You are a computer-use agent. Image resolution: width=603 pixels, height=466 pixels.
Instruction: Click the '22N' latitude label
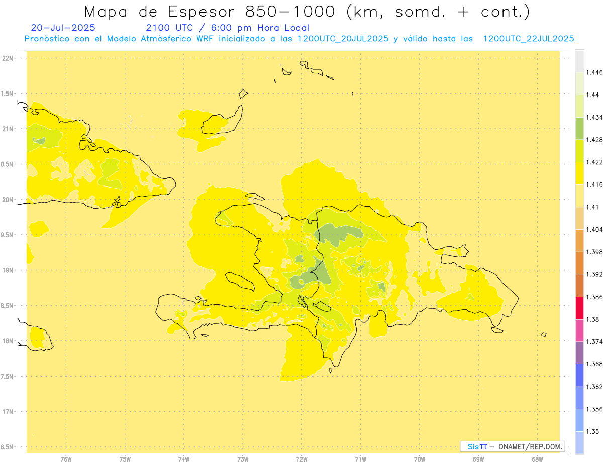point(8,58)
